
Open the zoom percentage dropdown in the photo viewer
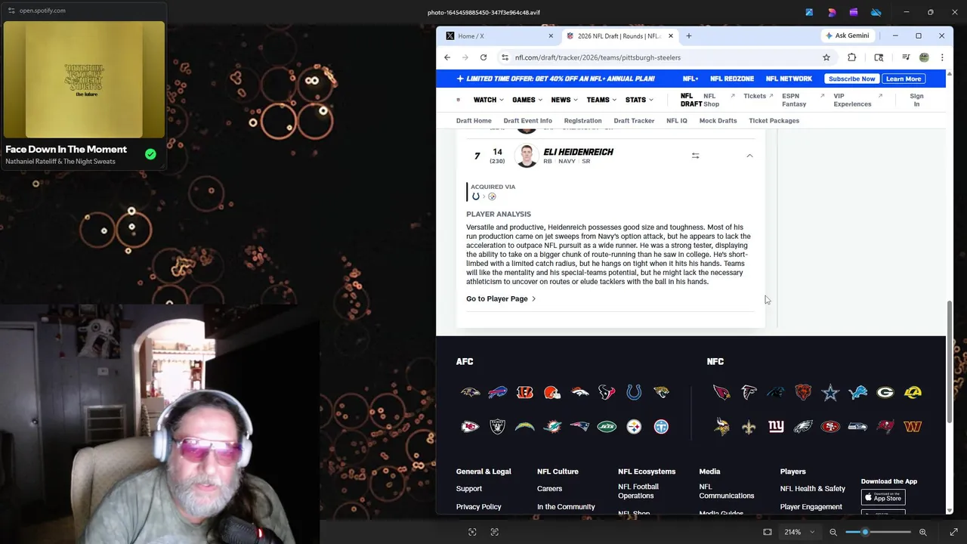tap(799, 532)
